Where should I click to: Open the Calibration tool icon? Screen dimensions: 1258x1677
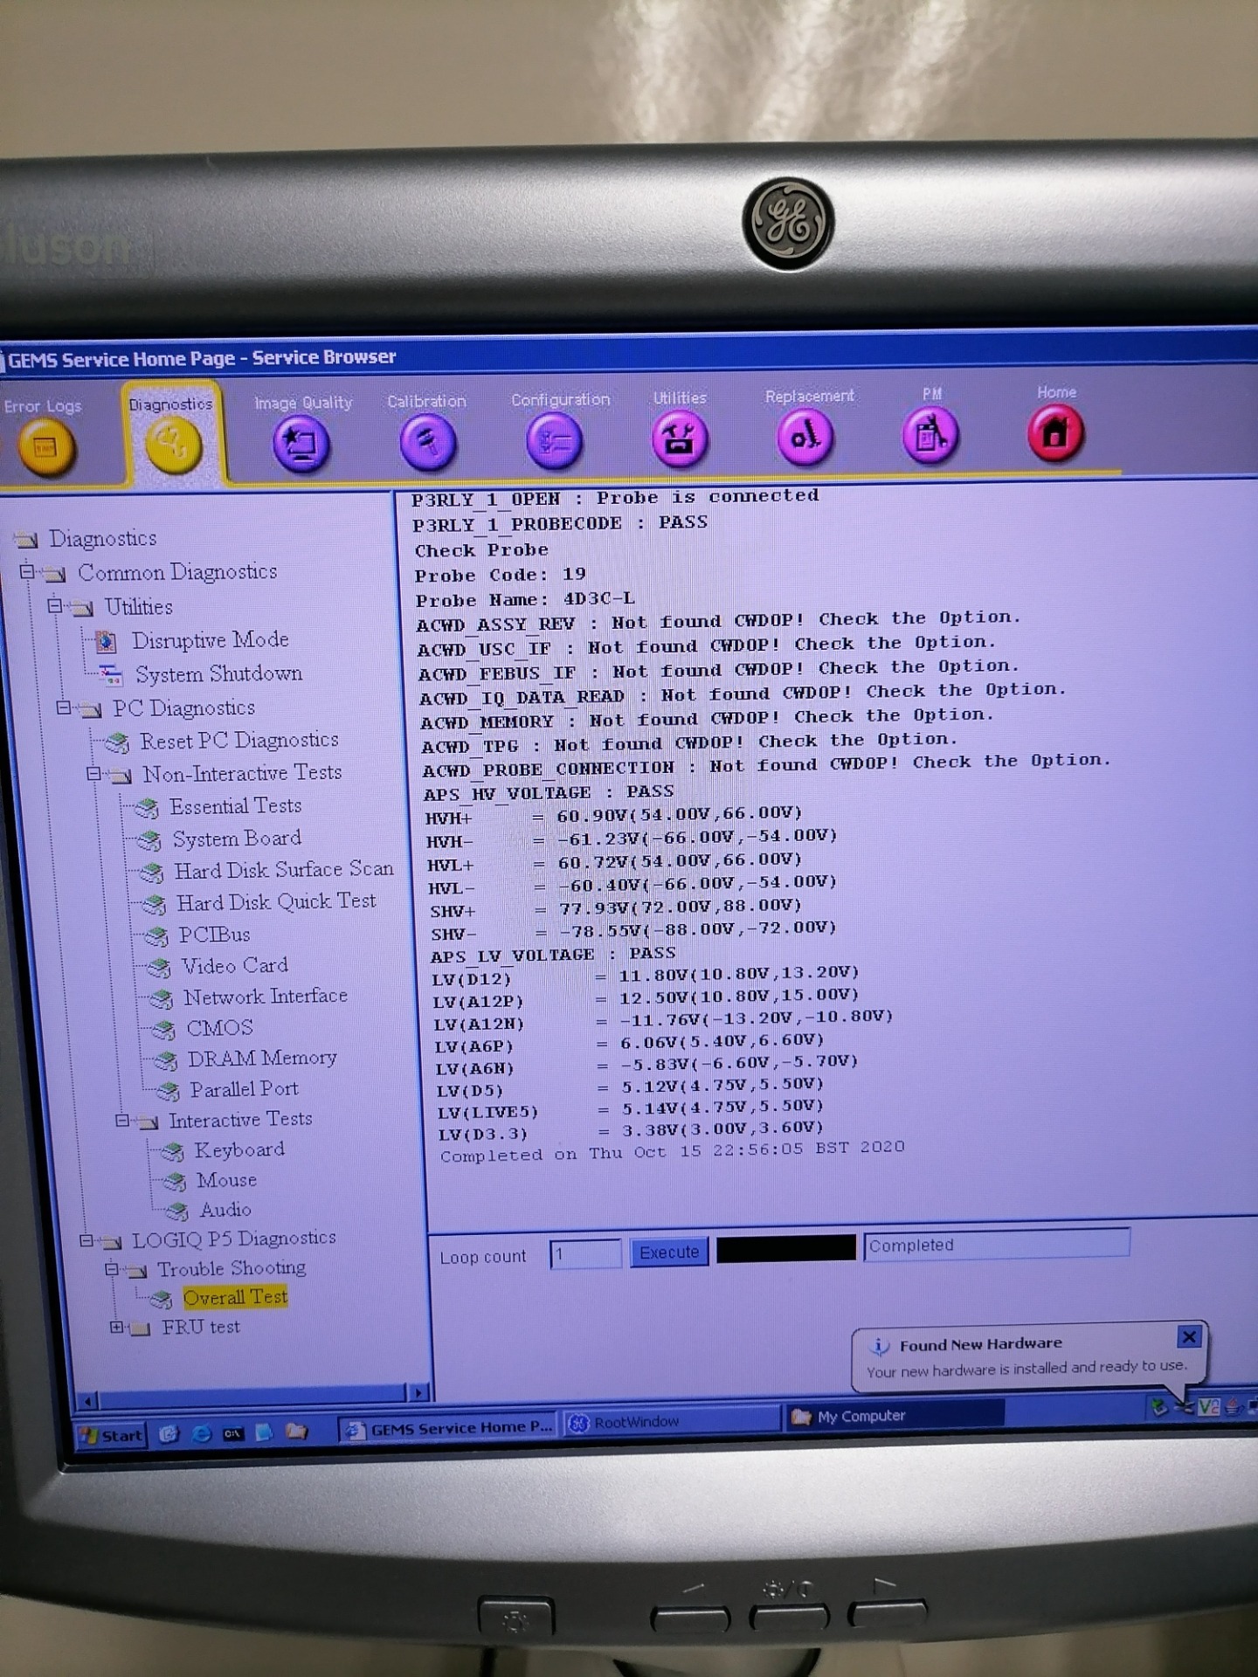[428, 441]
